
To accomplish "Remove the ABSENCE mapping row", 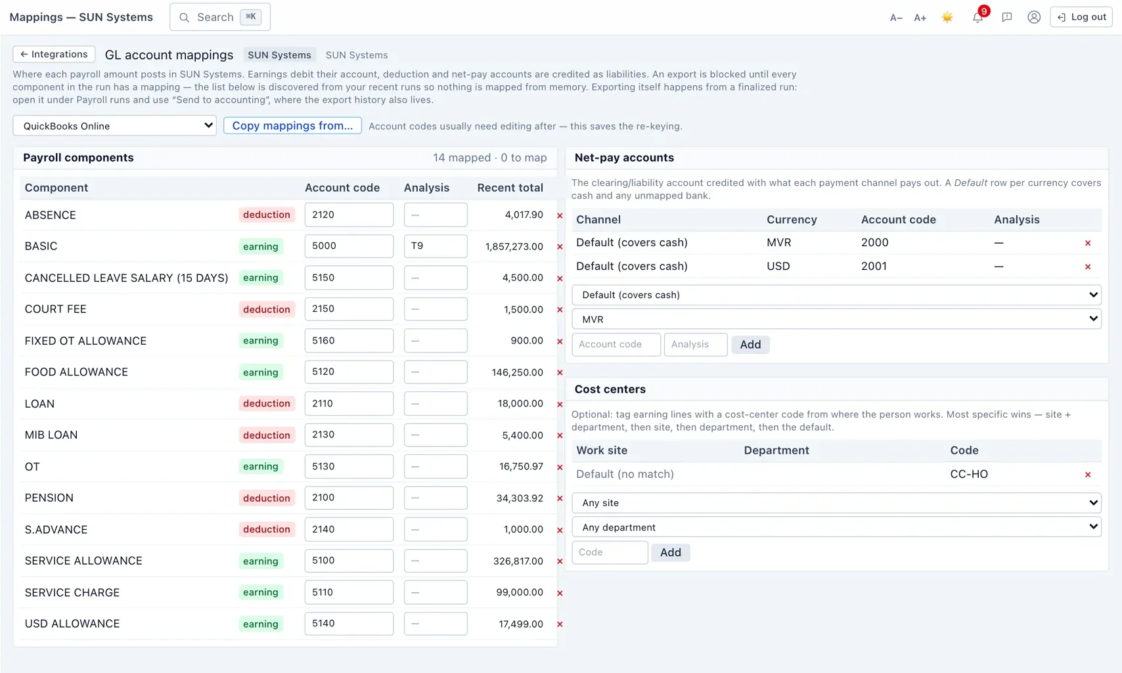I will (x=560, y=215).
